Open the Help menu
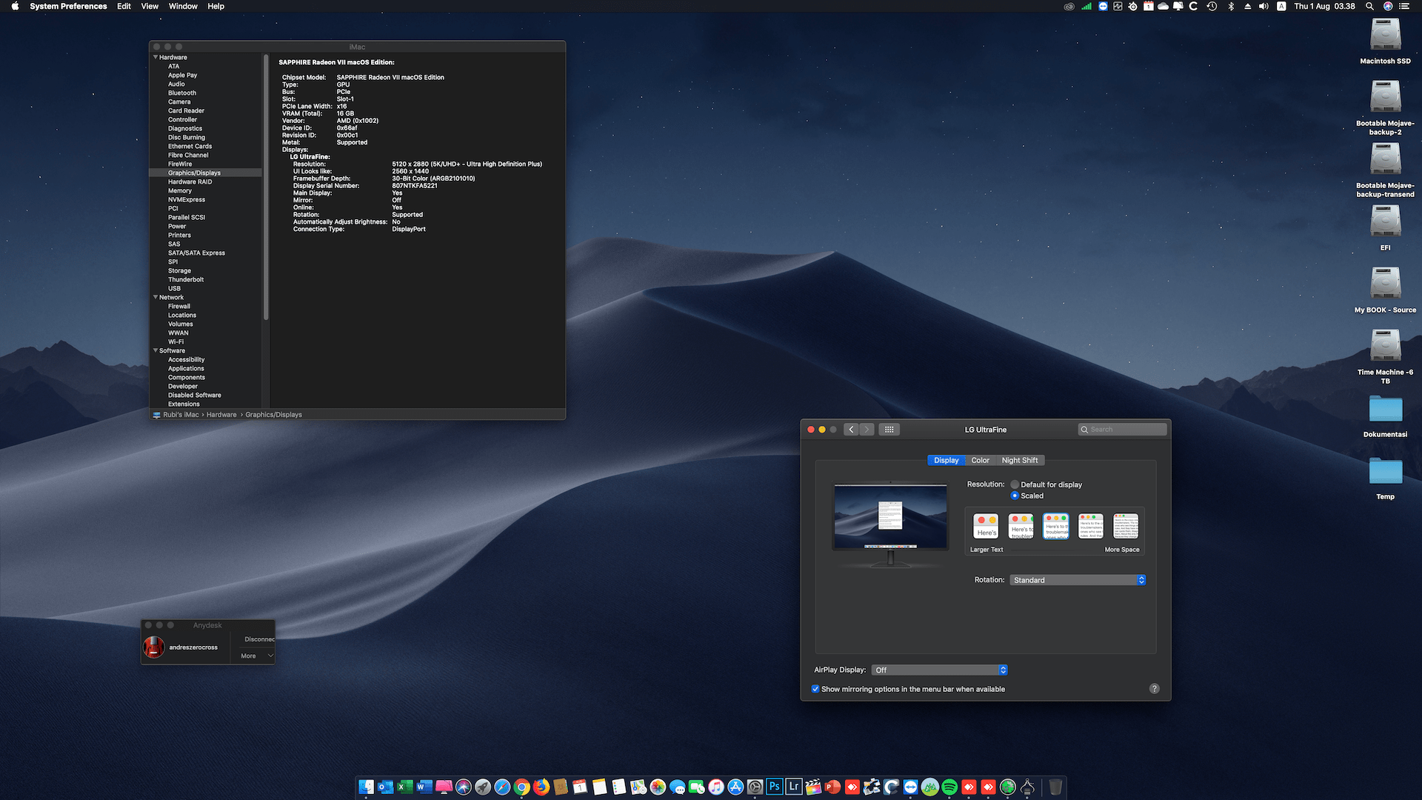 [x=216, y=6]
